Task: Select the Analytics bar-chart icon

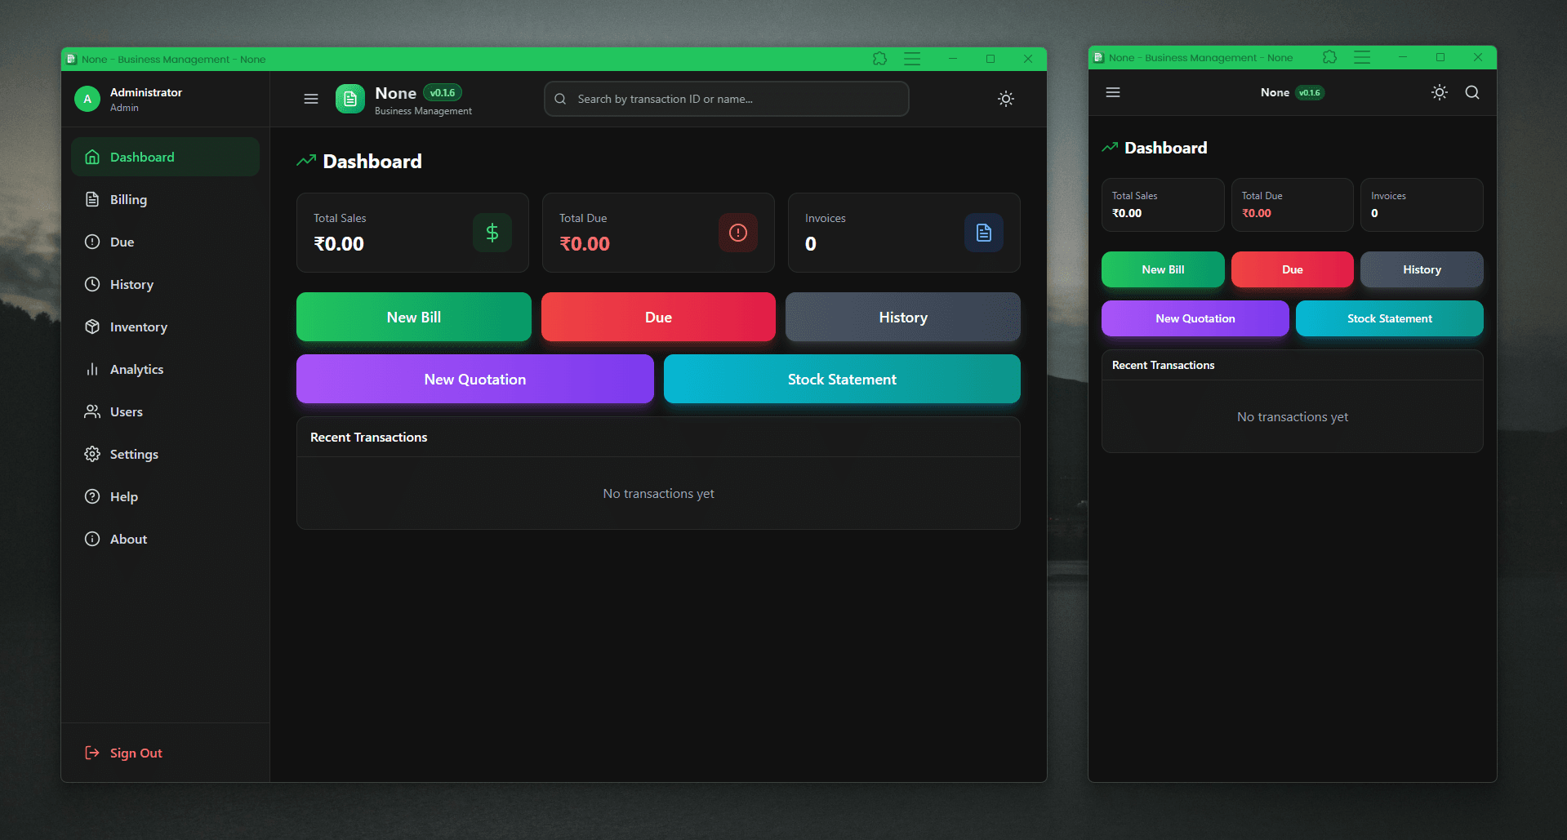Action: coord(92,369)
